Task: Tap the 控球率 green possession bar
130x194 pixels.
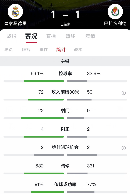Action: tap(44, 81)
